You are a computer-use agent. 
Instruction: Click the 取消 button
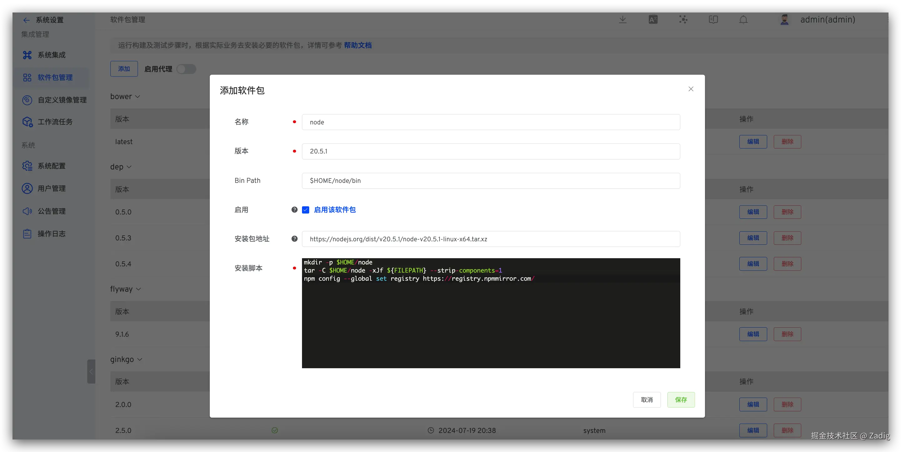click(647, 399)
